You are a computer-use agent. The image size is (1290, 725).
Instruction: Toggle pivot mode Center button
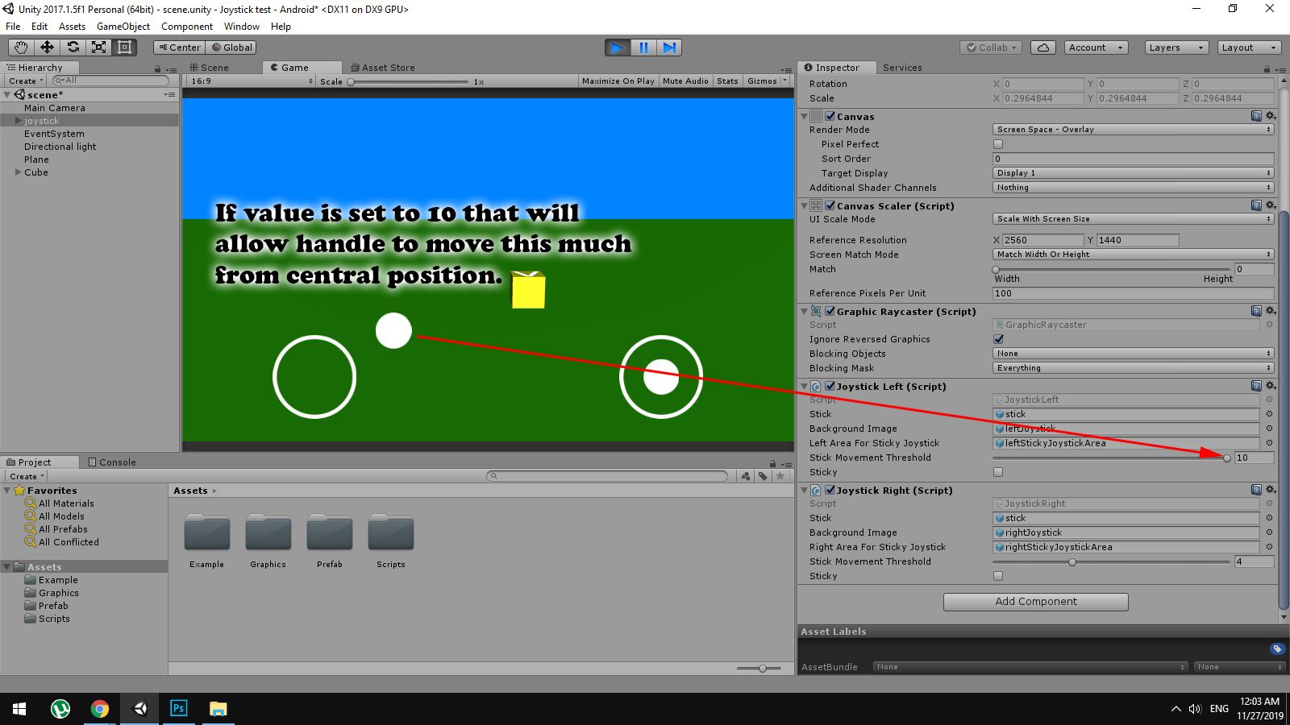pyautogui.click(x=180, y=48)
